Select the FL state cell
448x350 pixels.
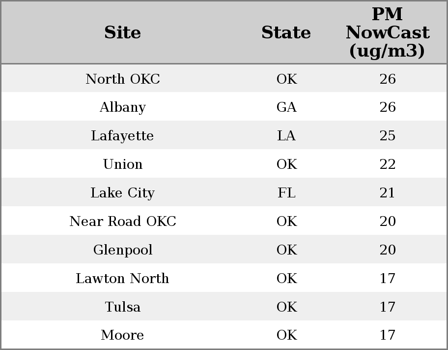286,193
